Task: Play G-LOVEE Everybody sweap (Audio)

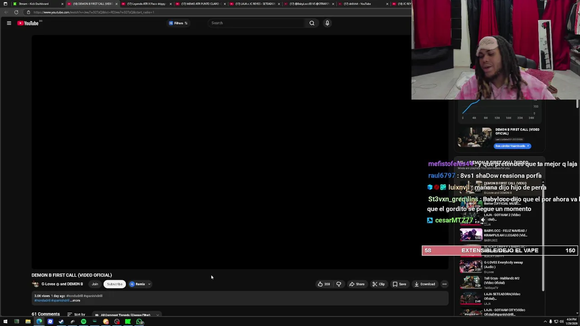Action: pyautogui.click(x=471, y=266)
